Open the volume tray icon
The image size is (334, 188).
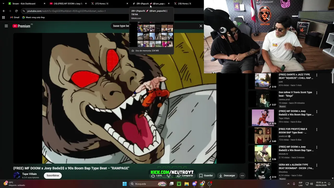(311, 184)
